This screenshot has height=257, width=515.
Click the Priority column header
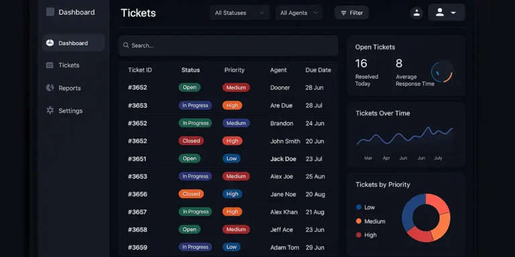pos(235,70)
